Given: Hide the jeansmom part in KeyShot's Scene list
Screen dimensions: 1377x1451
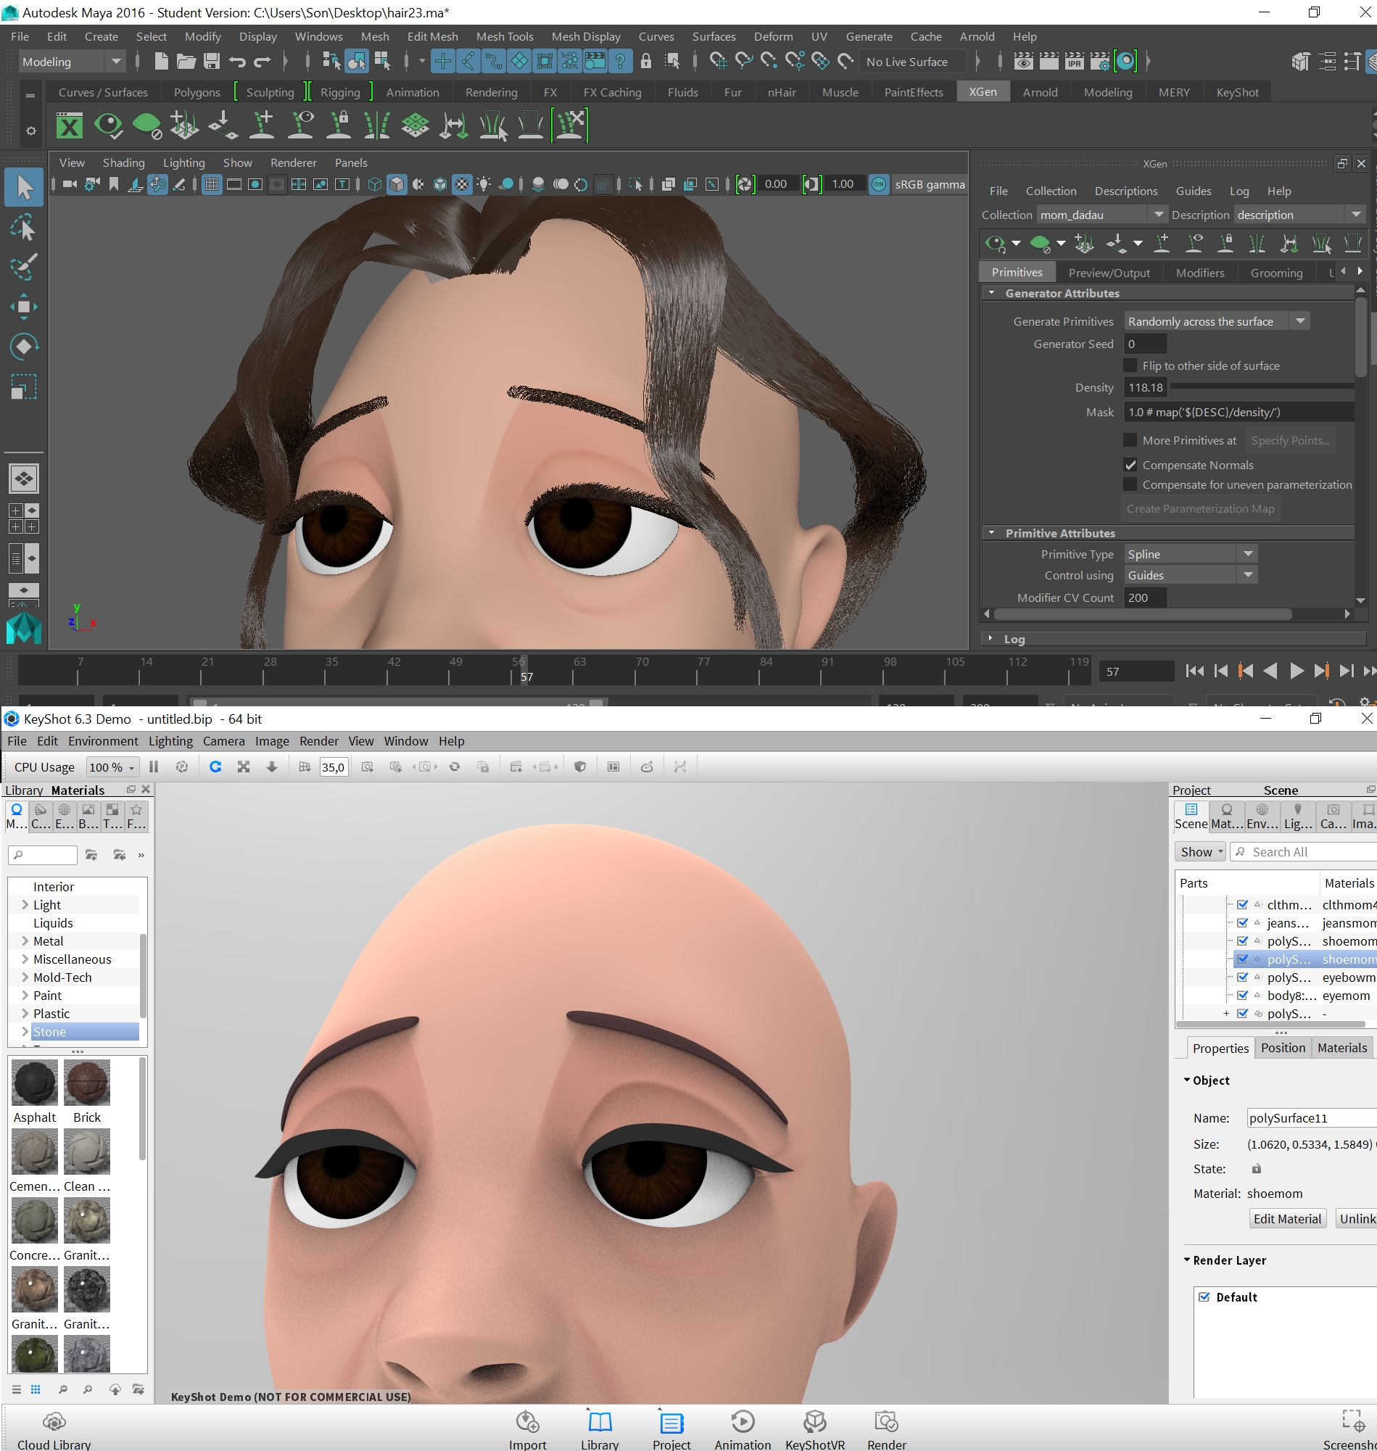Looking at the screenshot, I should pyautogui.click(x=1243, y=922).
